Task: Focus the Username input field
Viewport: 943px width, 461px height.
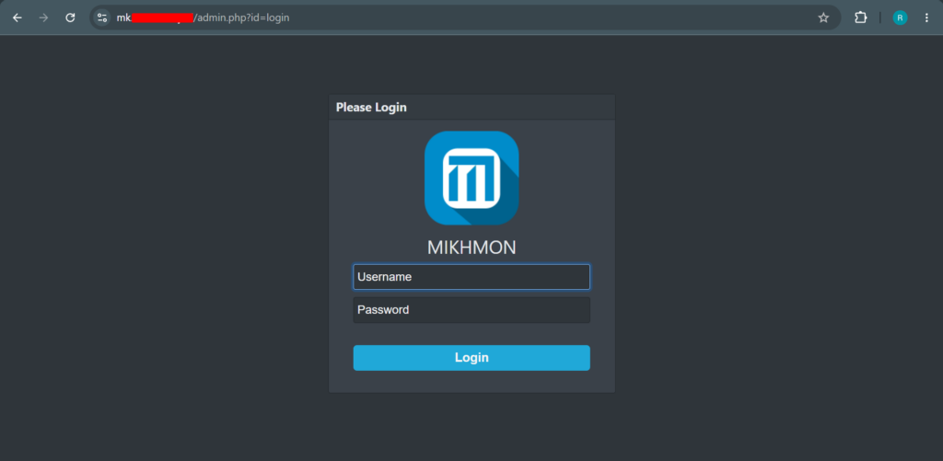Action: (471, 277)
